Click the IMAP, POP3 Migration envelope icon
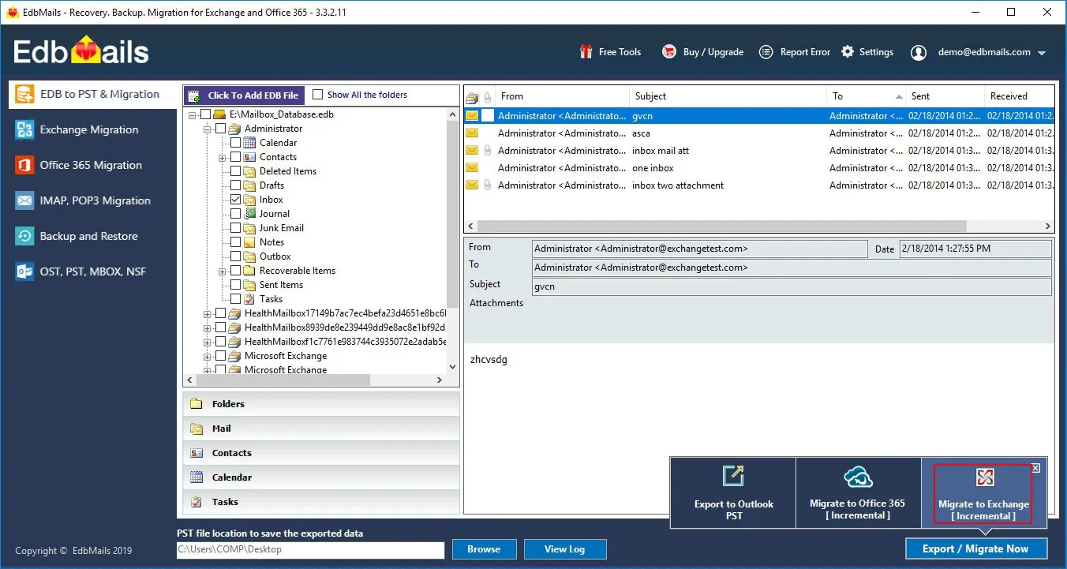The image size is (1067, 569). tap(25, 200)
